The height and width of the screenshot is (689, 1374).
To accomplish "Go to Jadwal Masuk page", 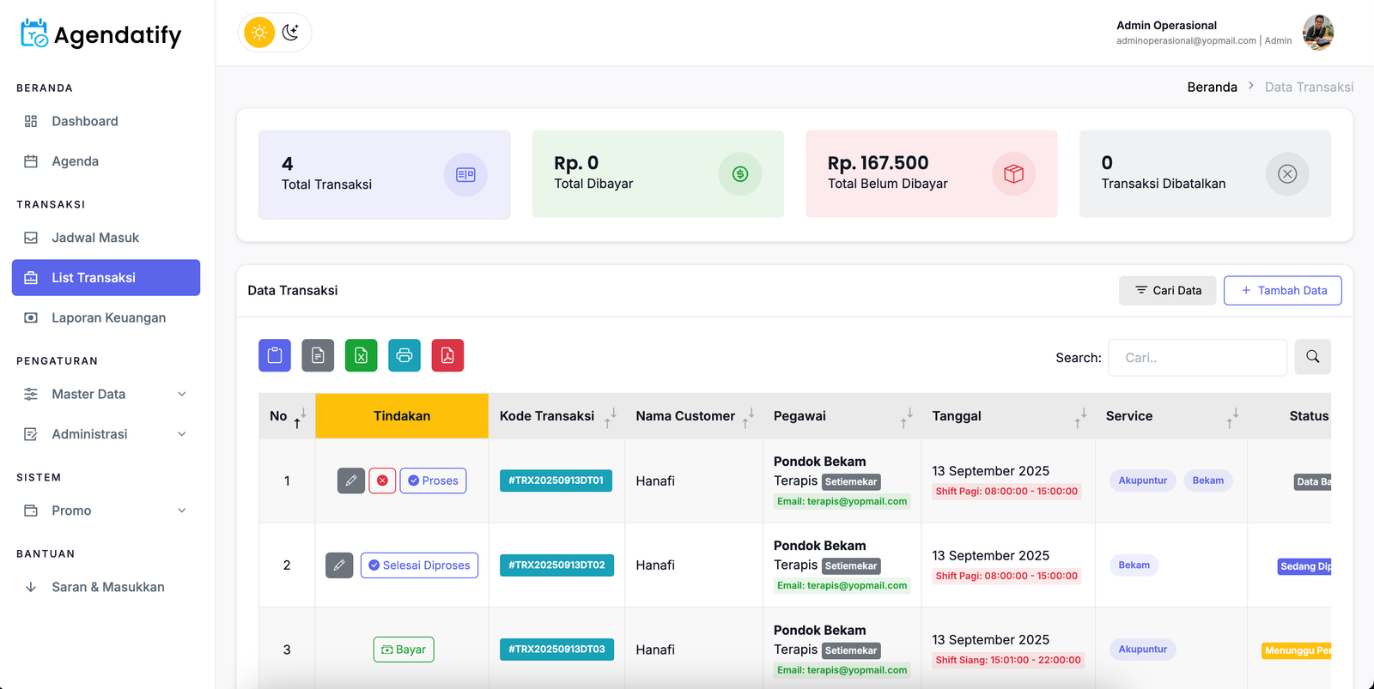I will click(x=94, y=238).
